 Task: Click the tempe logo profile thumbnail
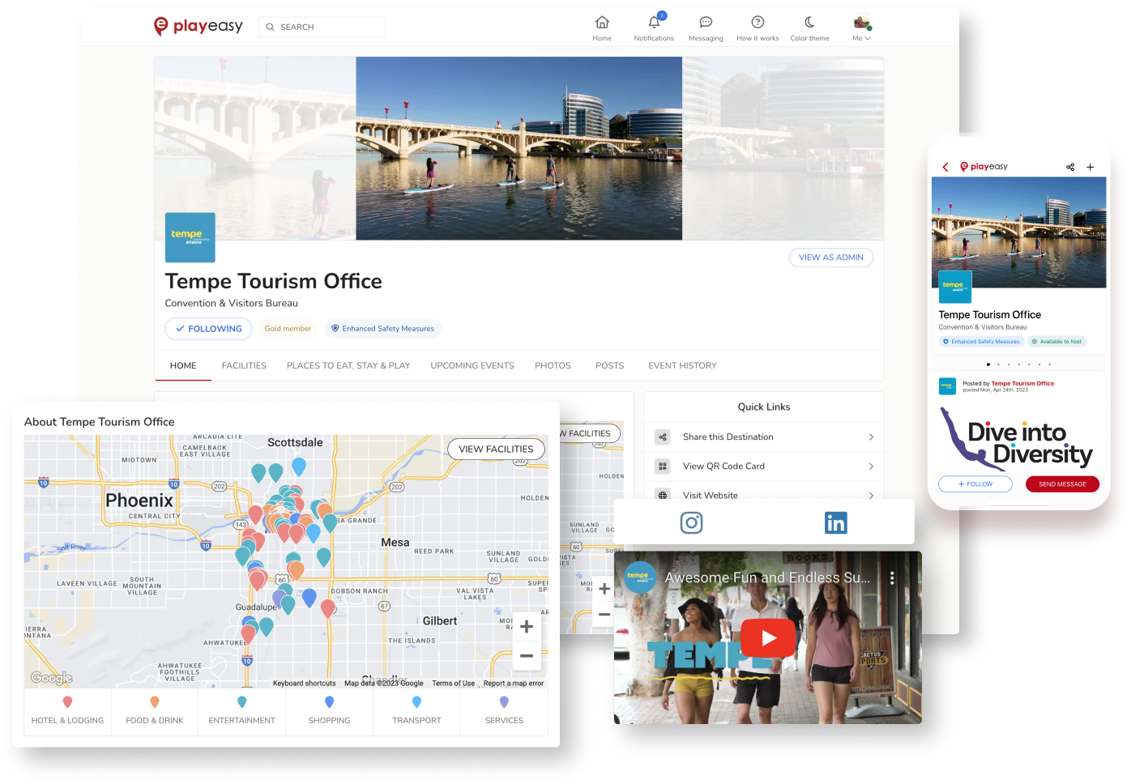(190, 237)
